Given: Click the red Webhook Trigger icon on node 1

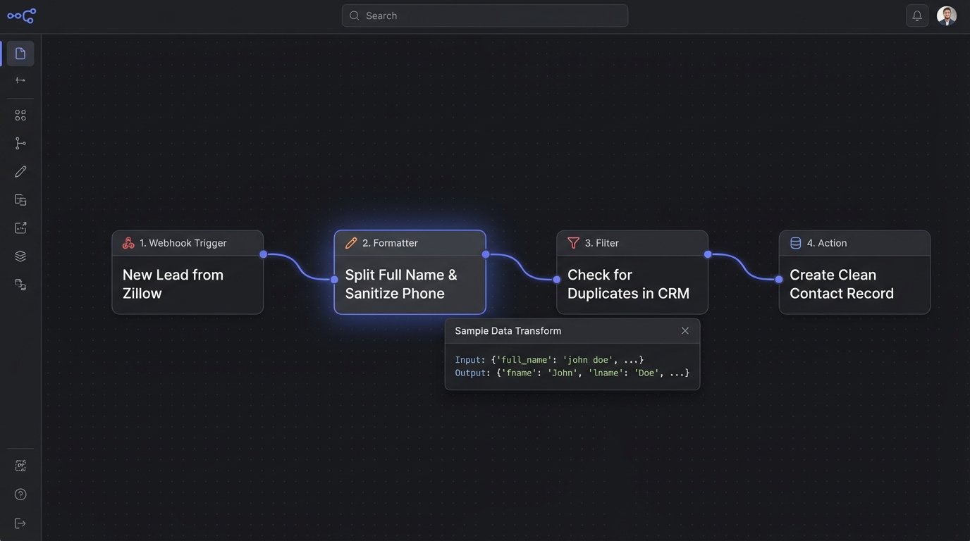Looking at the screenshot, I should [x=128, y=242].
